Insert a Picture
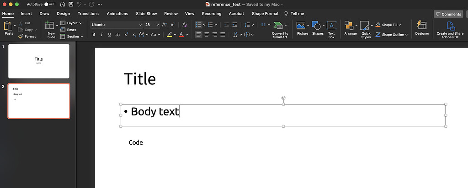Viewport: 468px width, 188px height. [303, 28]
